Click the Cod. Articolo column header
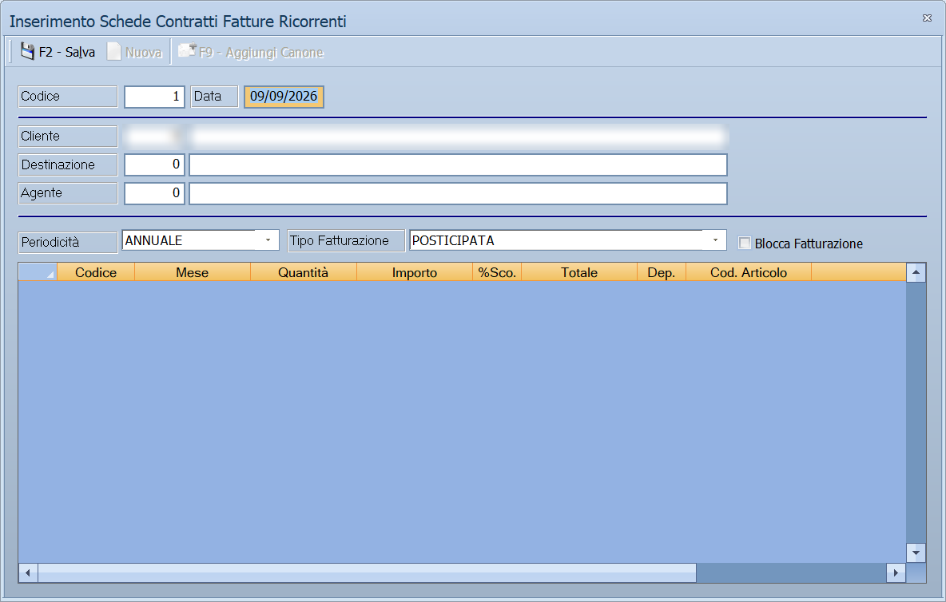The height and width of the screenshot is (602, 946). pos(749,272)
